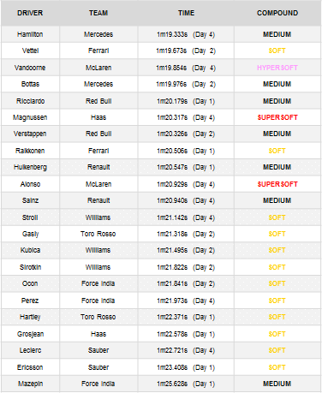Select Mazepin's MEDIUM compound cell
The image size is (322, 393).
coord(277,384)
